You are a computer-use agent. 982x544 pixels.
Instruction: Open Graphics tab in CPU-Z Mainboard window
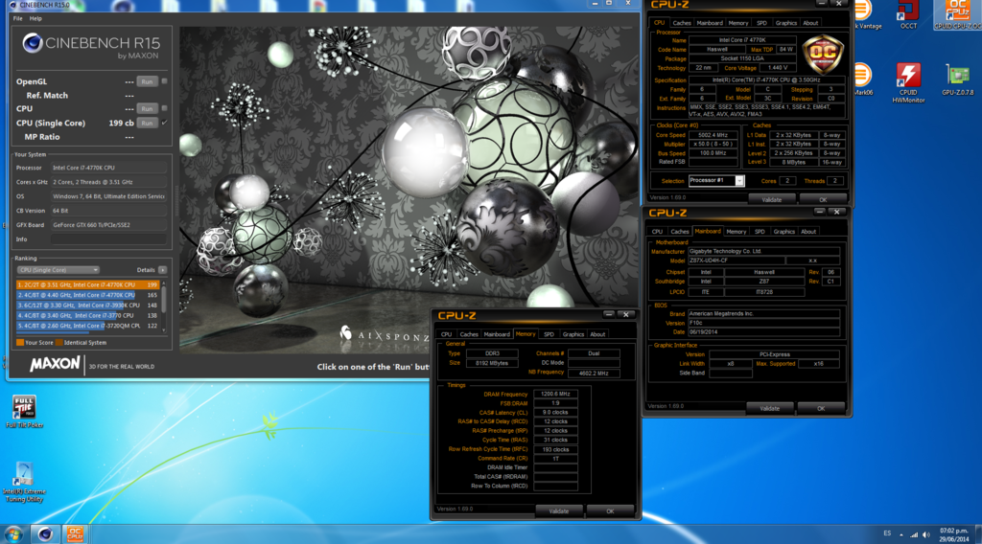(783, 232)
